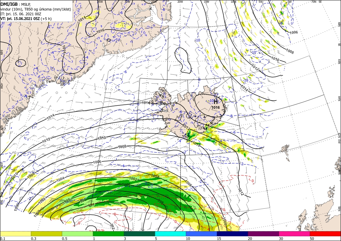This screenshot has height=241, width=341.
Task: Select the purple 20–30 legend swatch
Action: 263,234
